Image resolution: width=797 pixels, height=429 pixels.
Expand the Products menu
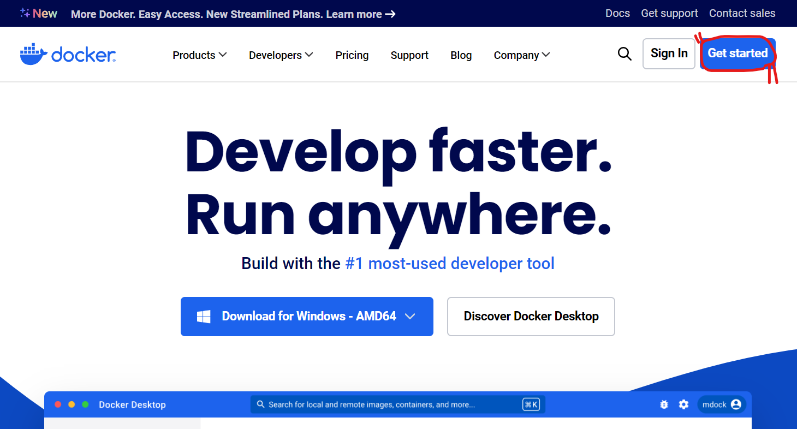point(199,55)
